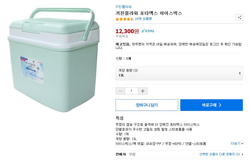The width and height of the screenshot is (249, 160).
Task: Decrease quantity with the minus button
Action: click(x=120, y=91)
